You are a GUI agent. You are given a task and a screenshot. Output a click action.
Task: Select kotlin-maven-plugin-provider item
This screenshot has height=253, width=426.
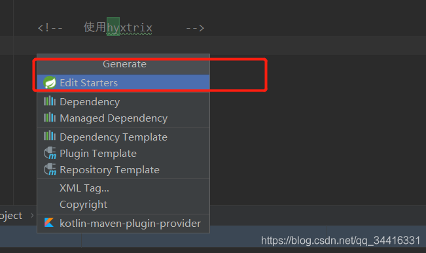tap(123, 223)
